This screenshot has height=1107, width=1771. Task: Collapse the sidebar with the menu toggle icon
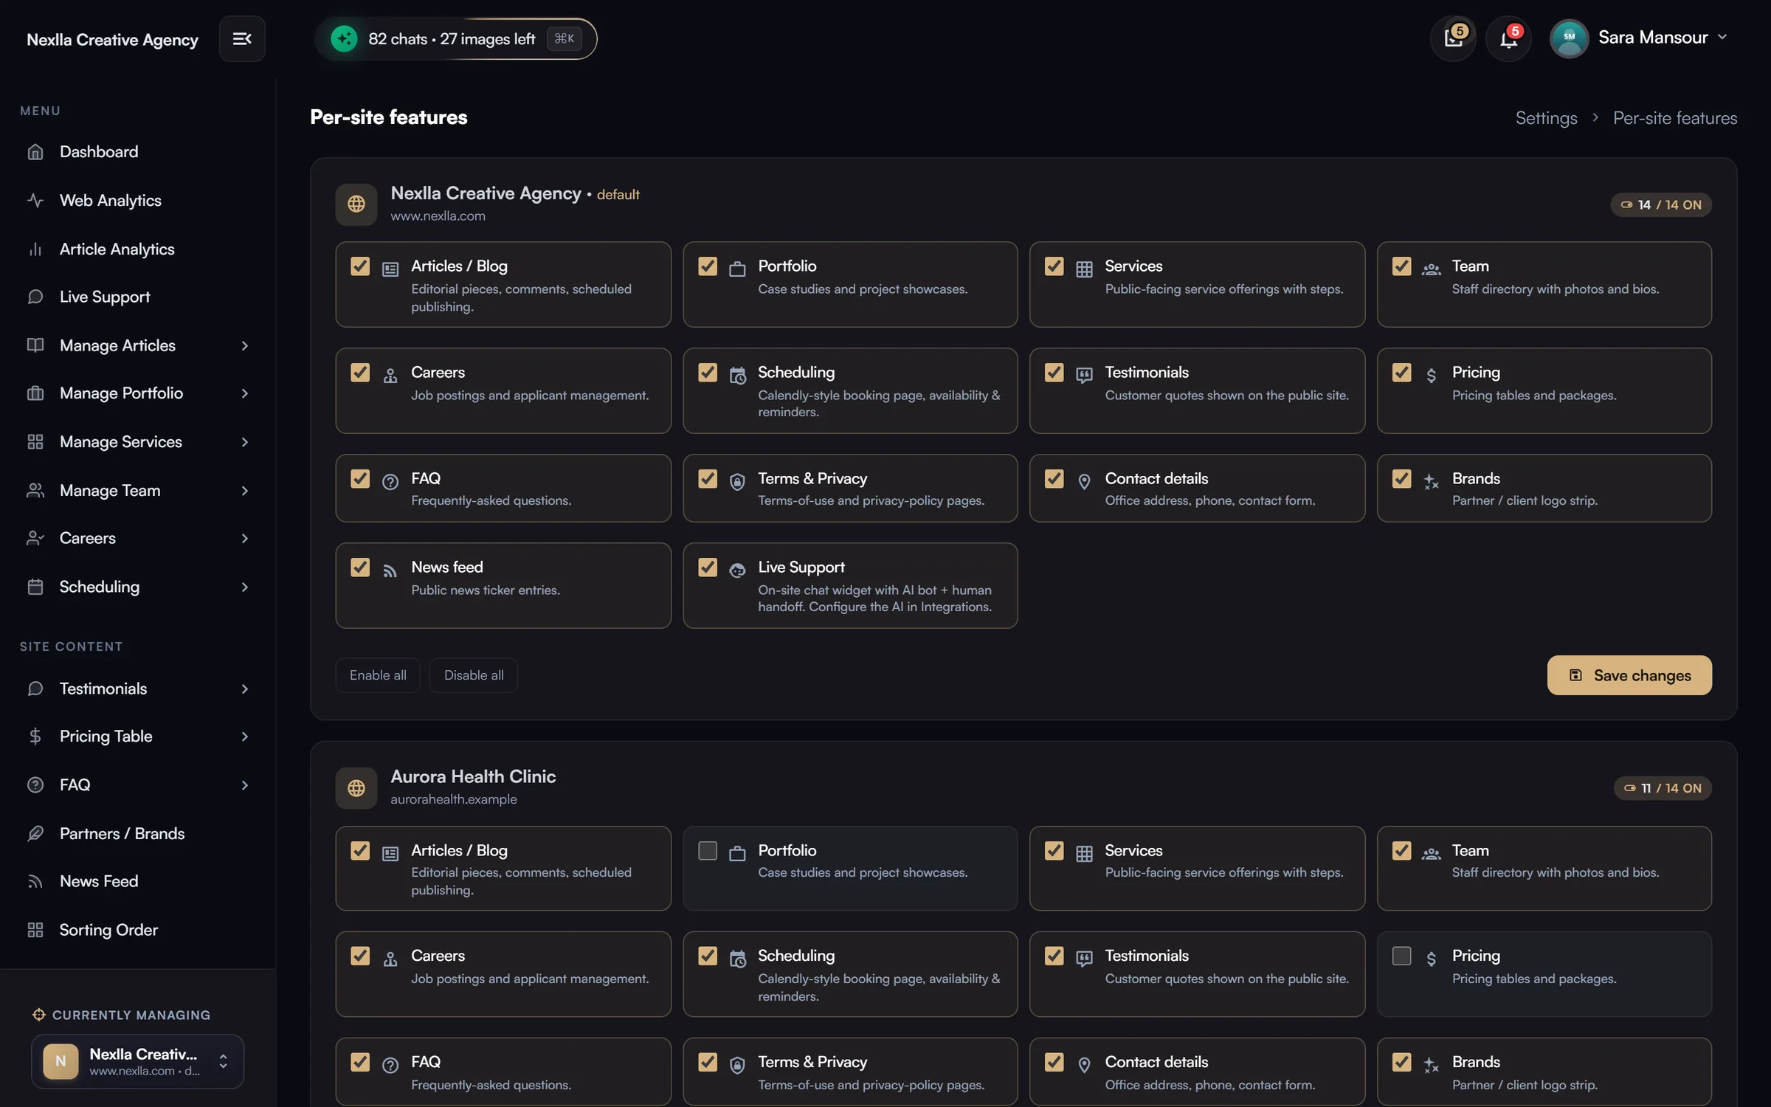242,38
